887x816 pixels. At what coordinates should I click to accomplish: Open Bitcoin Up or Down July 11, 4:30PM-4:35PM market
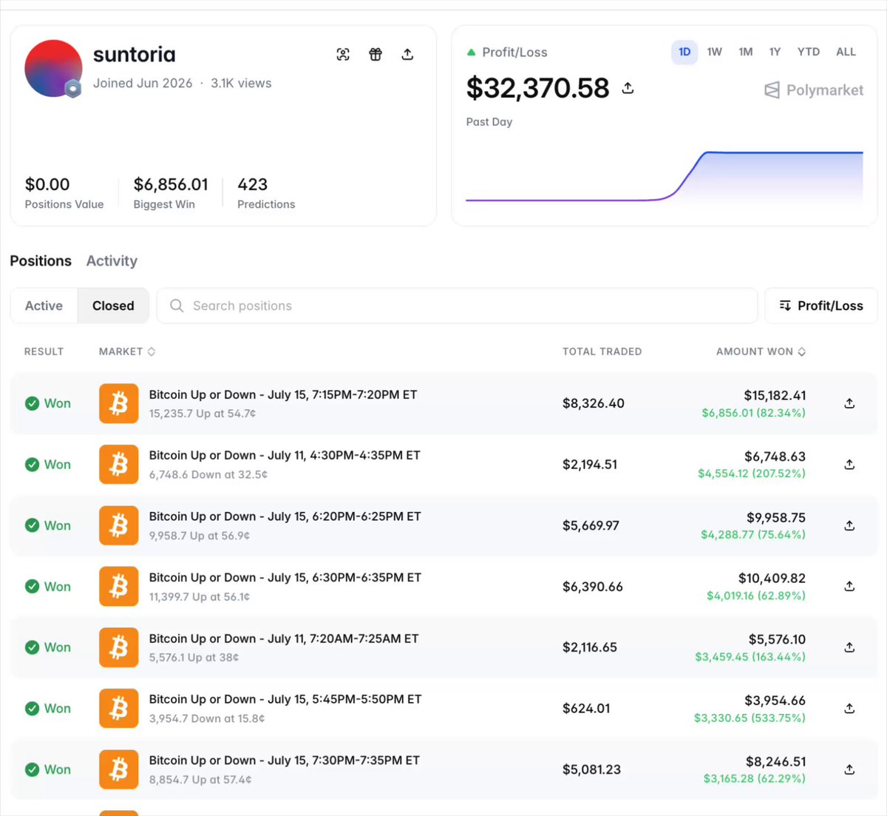[x=285, y=456]
